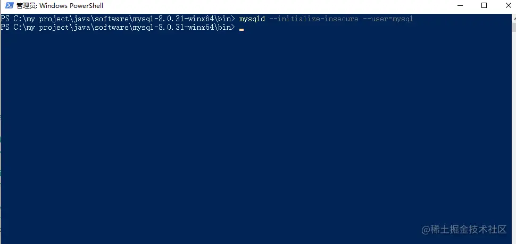Maximize the PowerShell window
The image size is (516, 244).
[484, 6]
